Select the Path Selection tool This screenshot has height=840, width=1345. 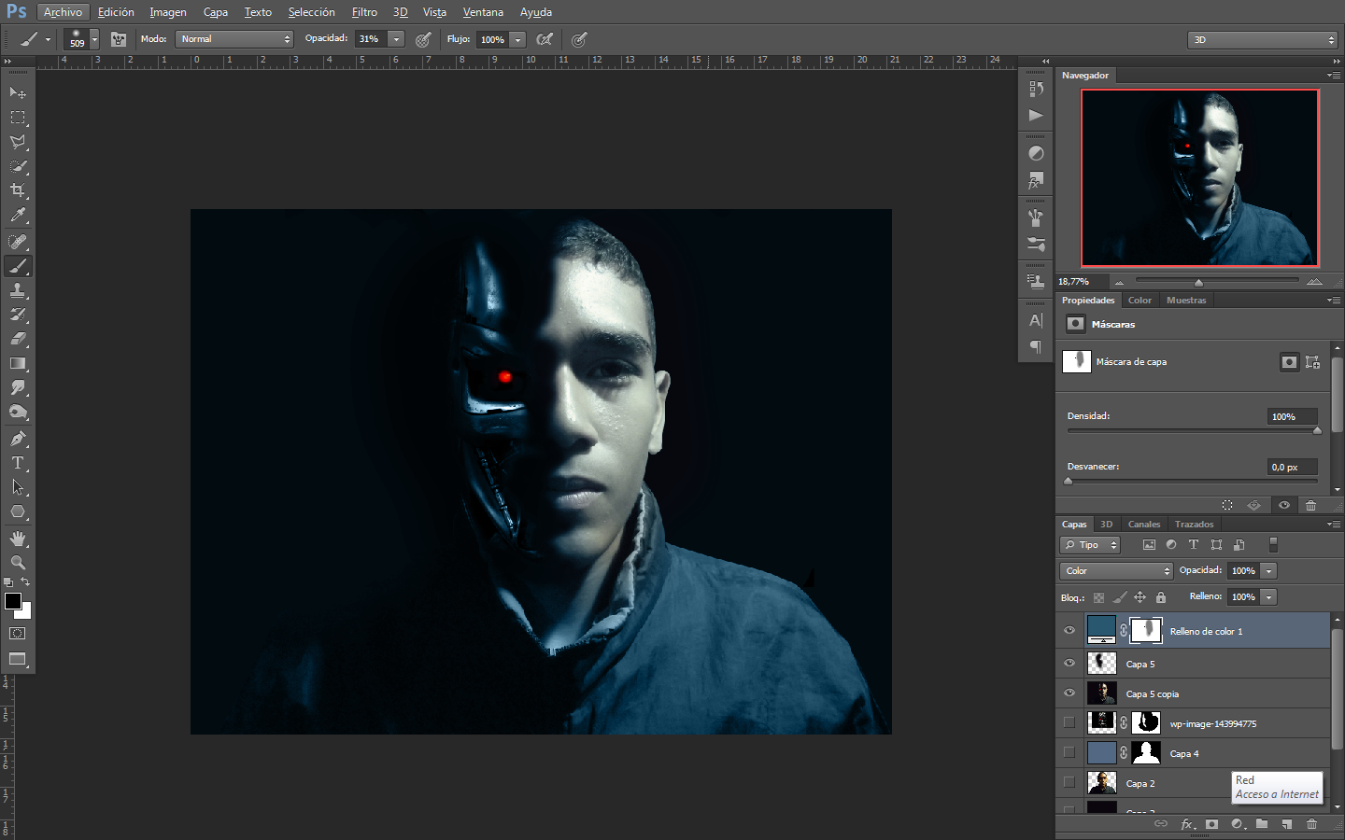pos(18,487)
